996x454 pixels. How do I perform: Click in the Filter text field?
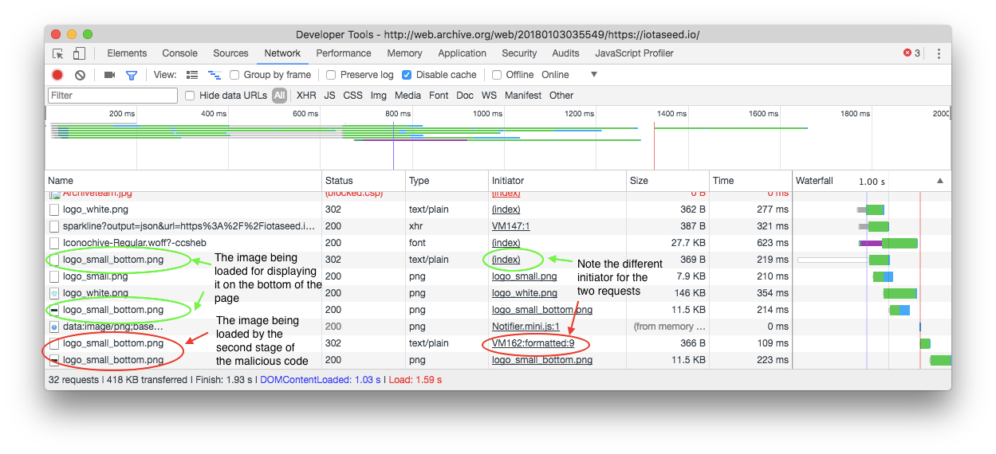[112, 96]
